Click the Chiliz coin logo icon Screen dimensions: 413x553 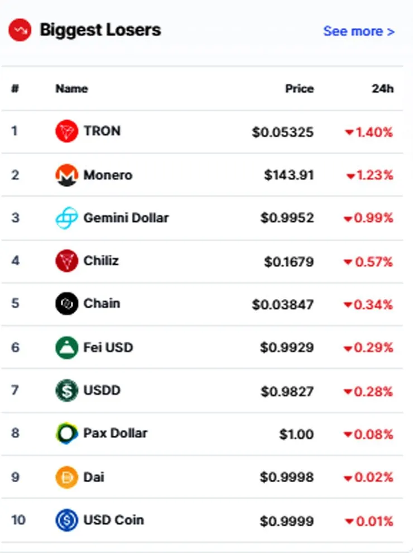pos(66,261)
